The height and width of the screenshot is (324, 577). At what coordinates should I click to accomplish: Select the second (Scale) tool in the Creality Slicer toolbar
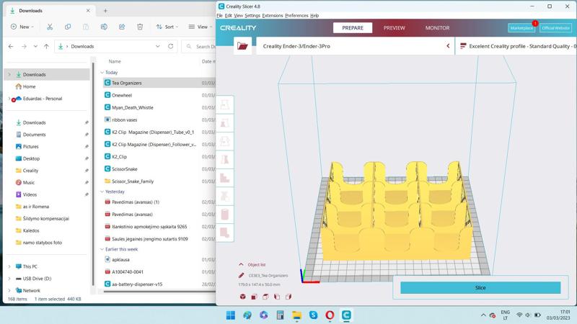pyautogui.click(x=225, y=123)
